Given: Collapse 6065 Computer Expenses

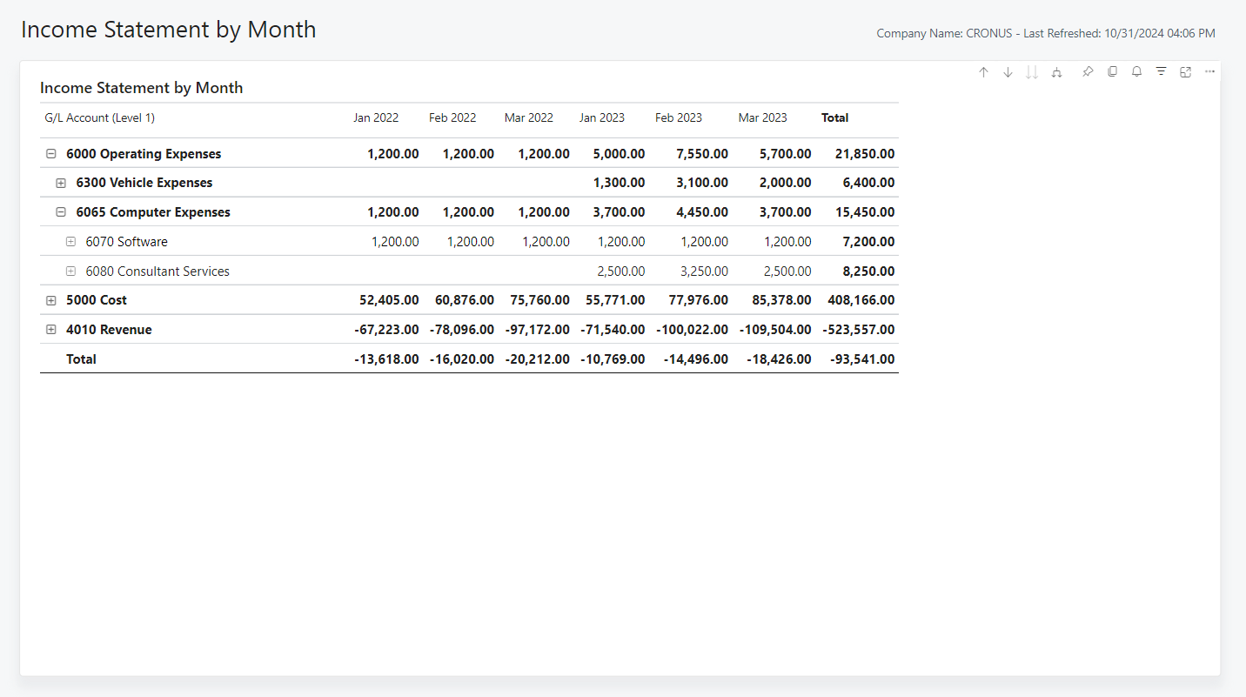Looking at the screenshot, I should pyautogui.click(x=60, y=211).
